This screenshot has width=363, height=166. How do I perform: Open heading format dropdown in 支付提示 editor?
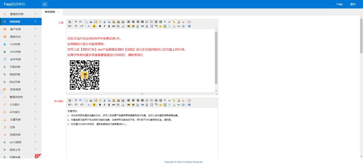(70, 105)
